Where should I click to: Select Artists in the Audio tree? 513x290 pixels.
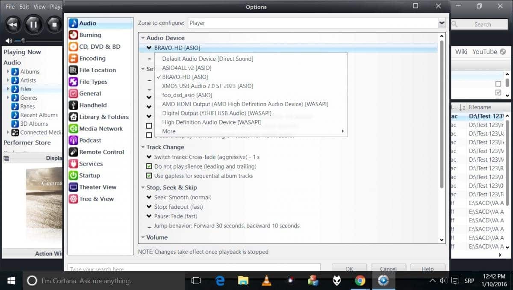pos(28,80)
